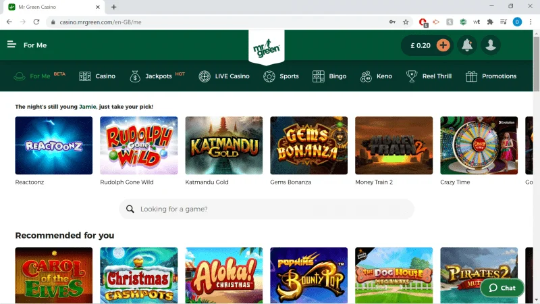
Task: Open PopWins BountyPop game
Action: [x=309, y=276]
